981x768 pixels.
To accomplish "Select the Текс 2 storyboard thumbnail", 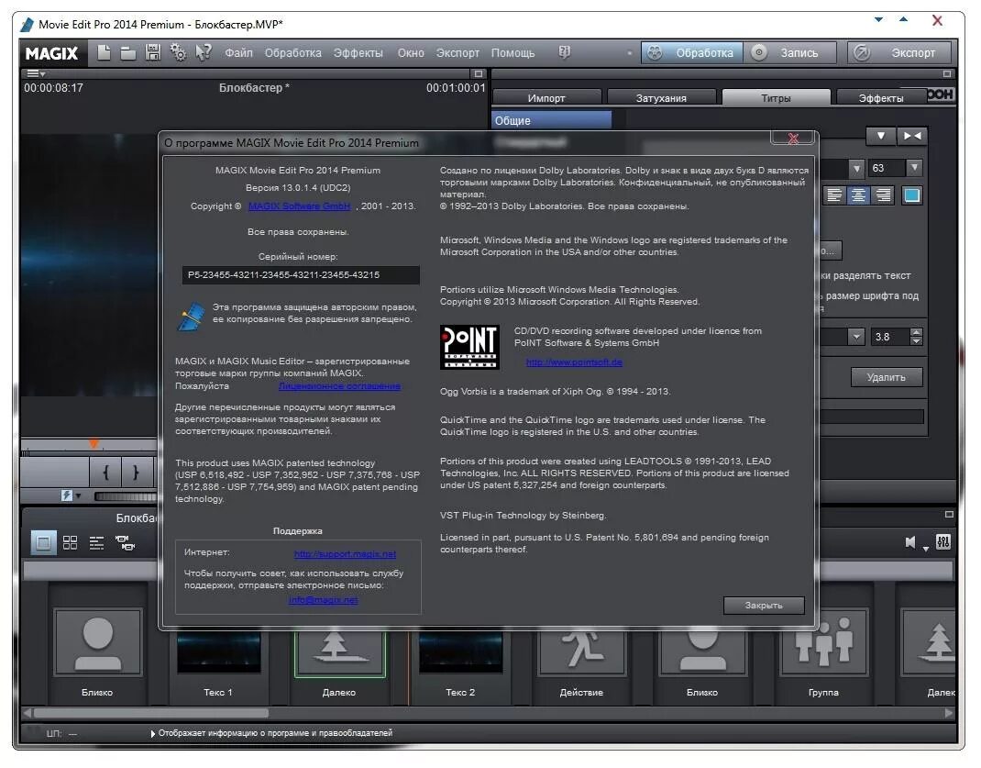I will click(x=460, y=652).
